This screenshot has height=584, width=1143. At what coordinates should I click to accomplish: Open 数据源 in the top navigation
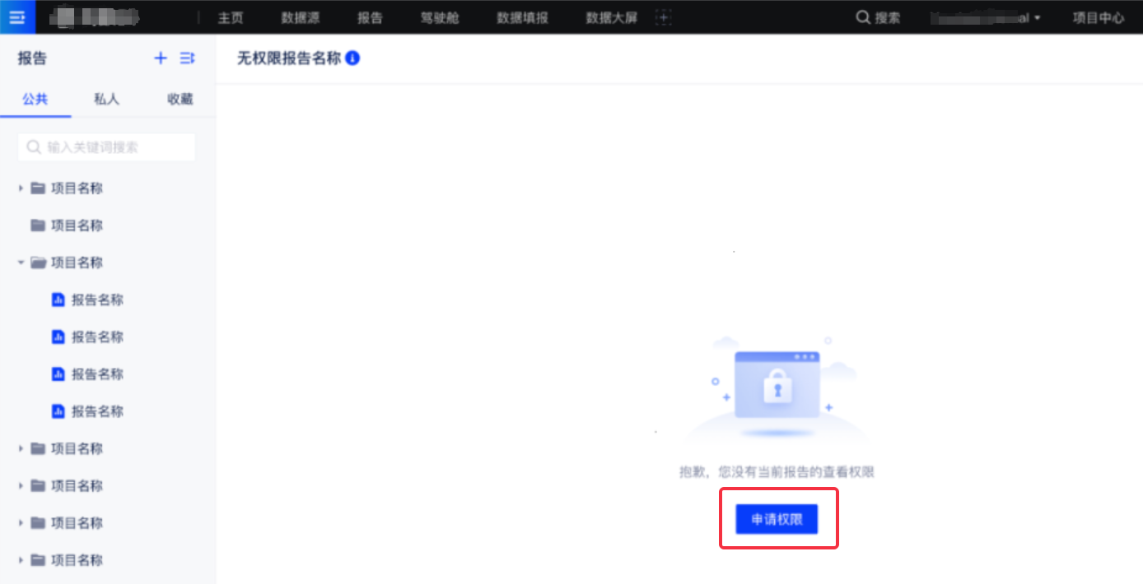[300, 17]
